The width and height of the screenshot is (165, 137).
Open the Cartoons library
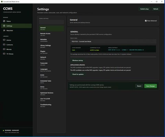click(16, 45)
